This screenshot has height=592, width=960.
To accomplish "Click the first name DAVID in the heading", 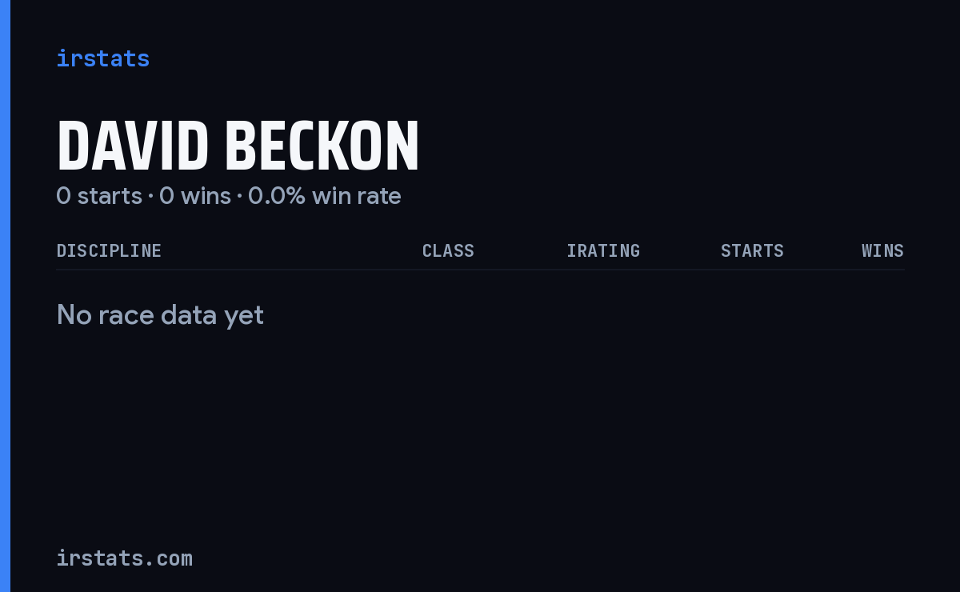I will [133, 147].
